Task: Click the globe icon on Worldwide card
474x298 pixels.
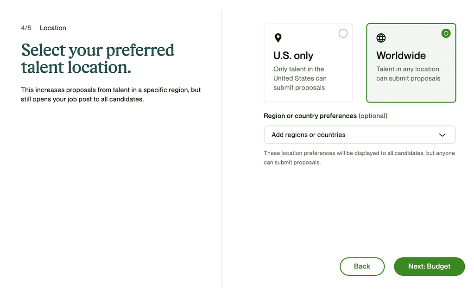Action: 381,38
